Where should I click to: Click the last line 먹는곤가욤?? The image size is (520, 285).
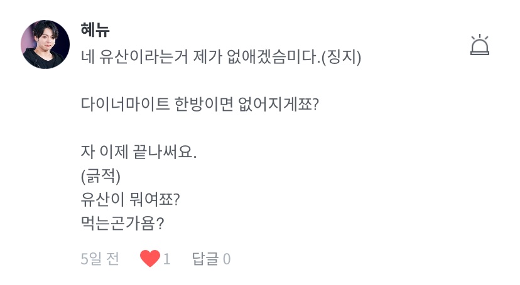point(122,223)
